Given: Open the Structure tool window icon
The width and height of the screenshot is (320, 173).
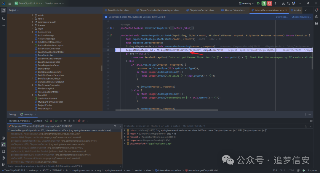Looking at the screenshot, I should (x=3, y=19).
